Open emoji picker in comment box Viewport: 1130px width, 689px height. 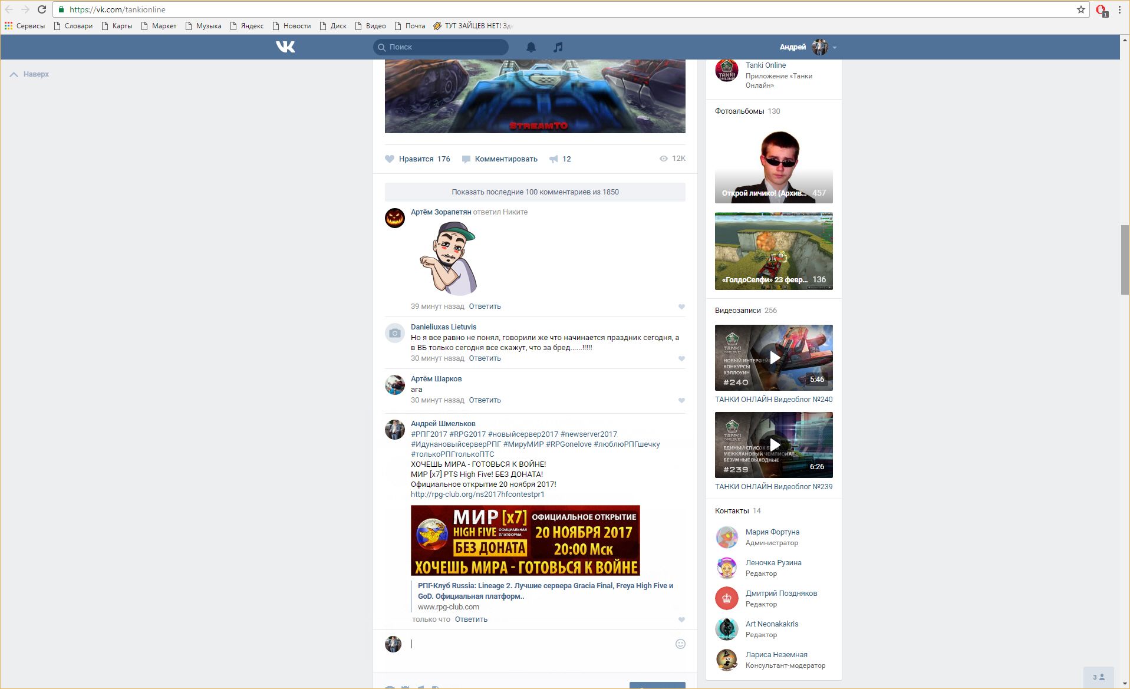click(680, 644)
